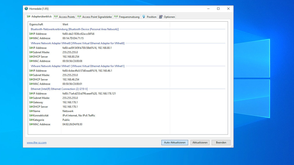Switch to Access Point Signalstärke tab
Image resolution: width=294 pixels, height=165 pixels.
pos(95,17)
